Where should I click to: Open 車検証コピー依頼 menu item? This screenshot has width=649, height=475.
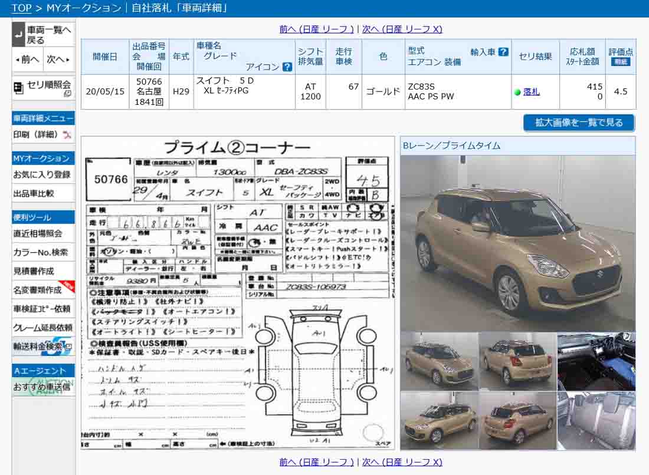tap(43, 309)
